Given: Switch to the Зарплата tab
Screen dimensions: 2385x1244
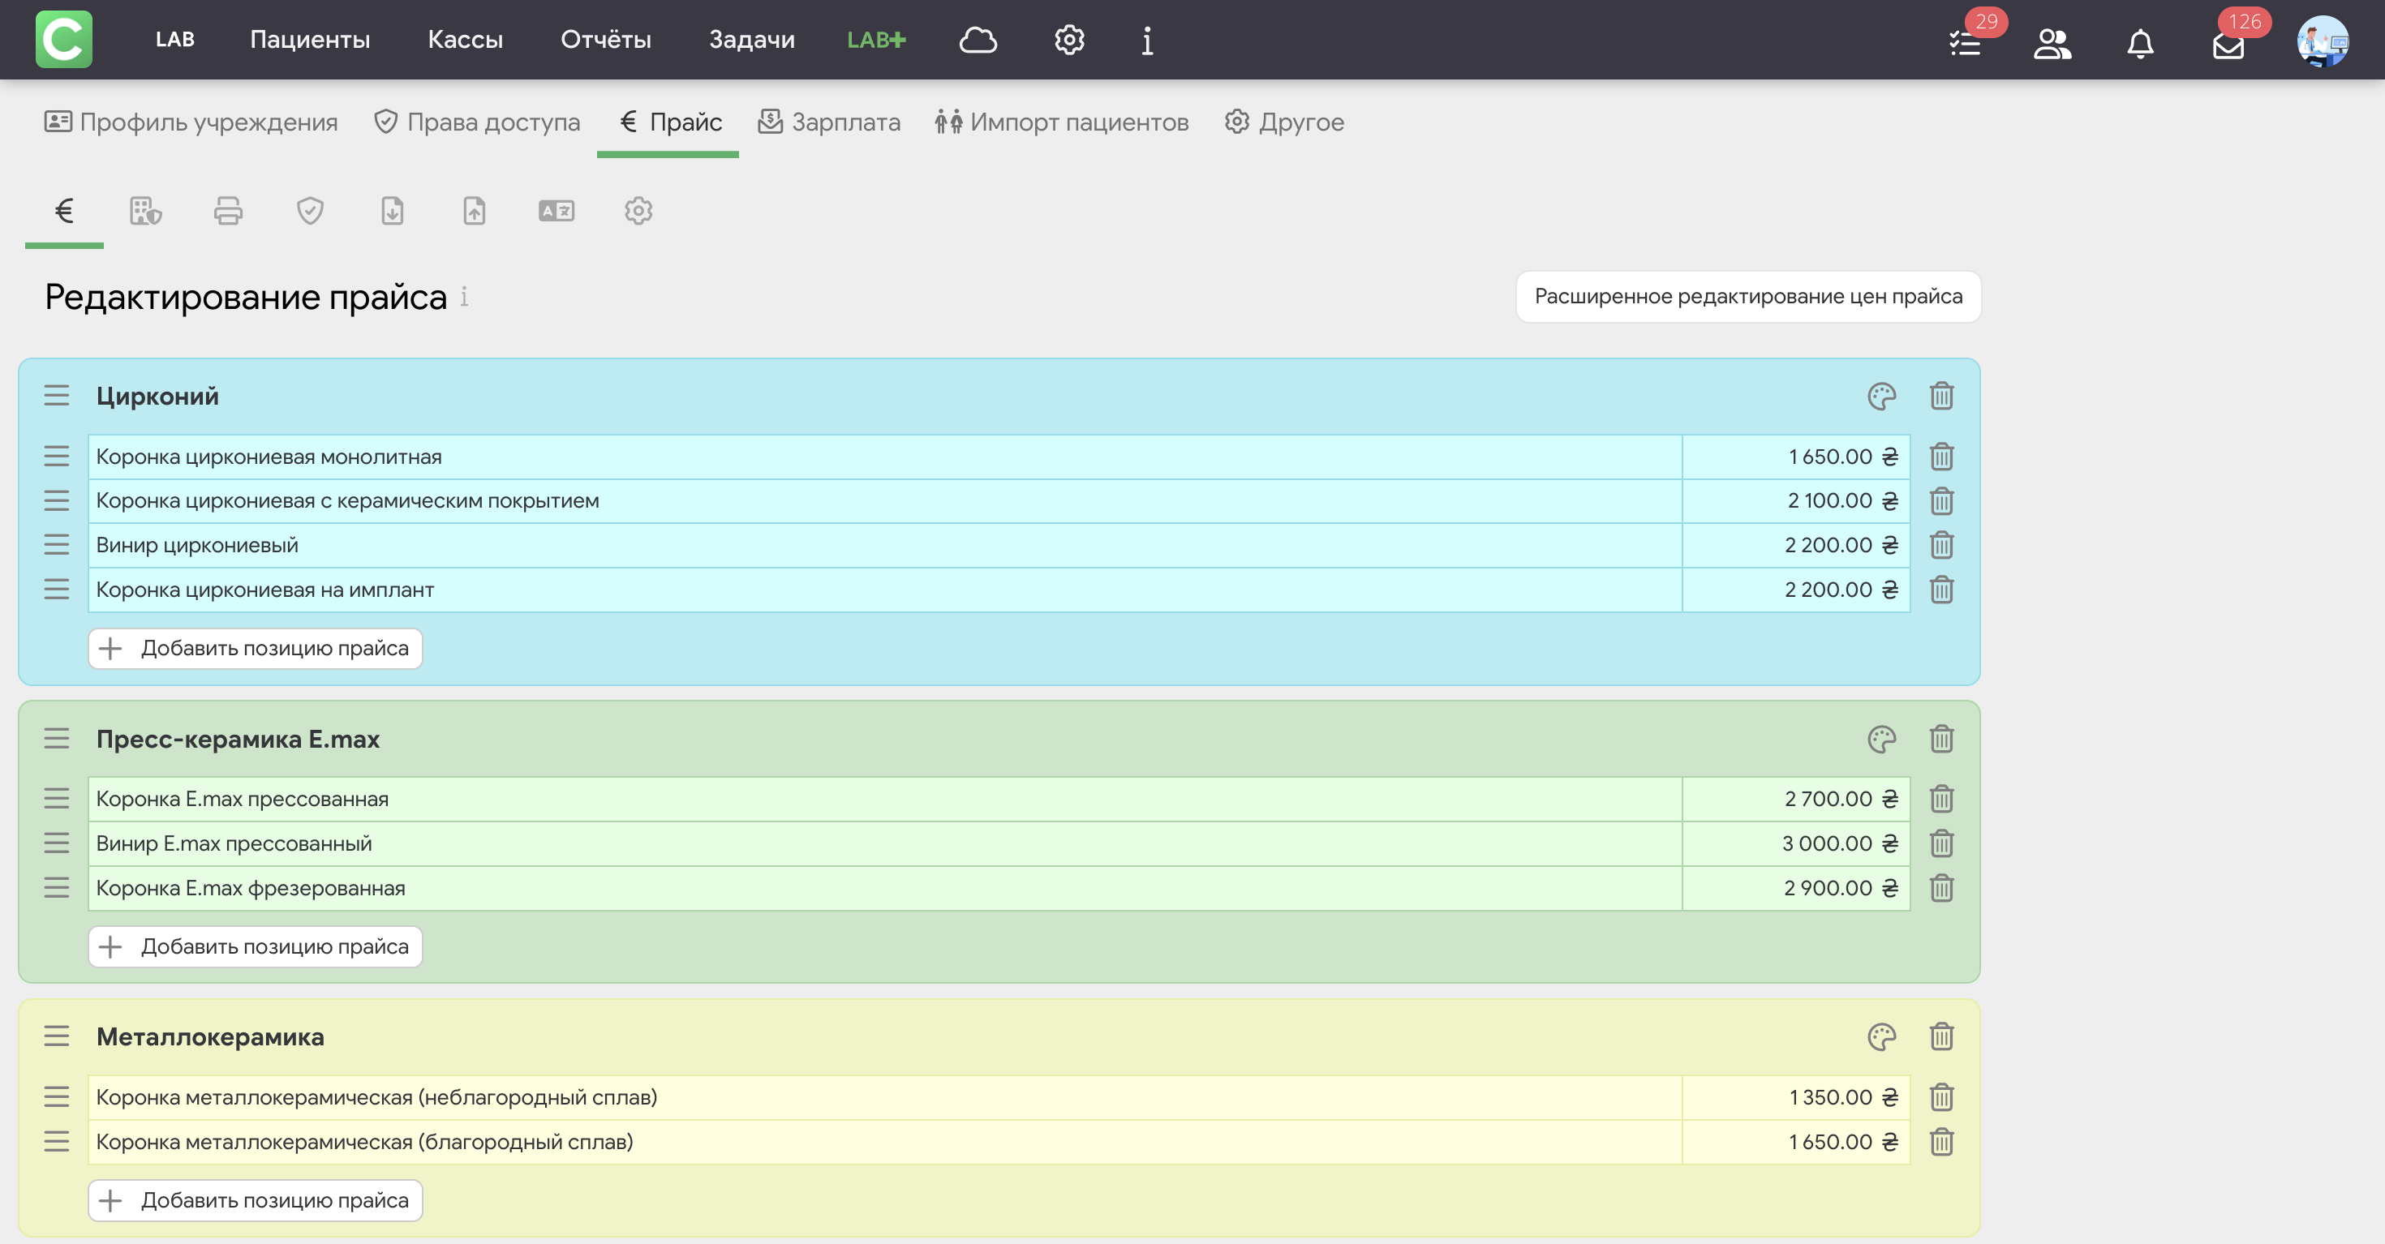Looking at the screenshot, I should (x=828, y=122).
